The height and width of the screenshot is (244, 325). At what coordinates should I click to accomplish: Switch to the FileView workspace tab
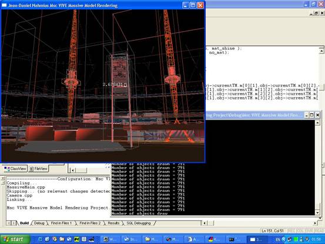(38, 169)
